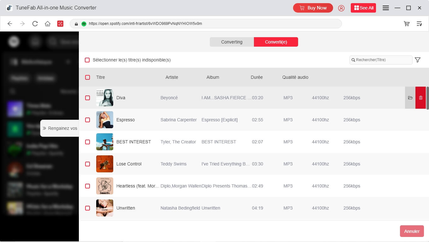Tick the checkbox for Heartless
The height and width of the screenshot is (242, 429).
click(x=87, y=186)
